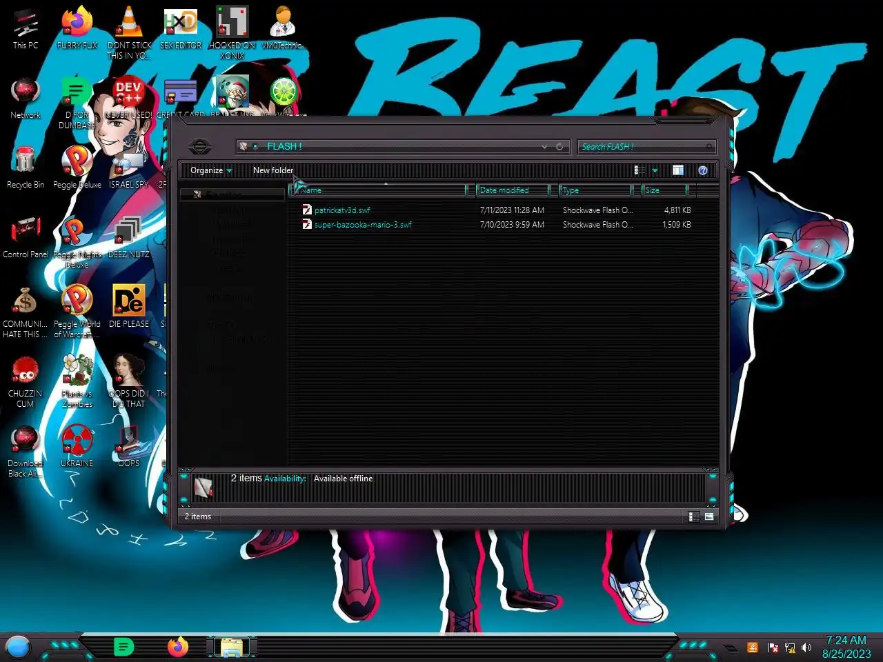Launch Firefox from the taskbar
This screenshot has width=883, height=662.
point(178,647)
